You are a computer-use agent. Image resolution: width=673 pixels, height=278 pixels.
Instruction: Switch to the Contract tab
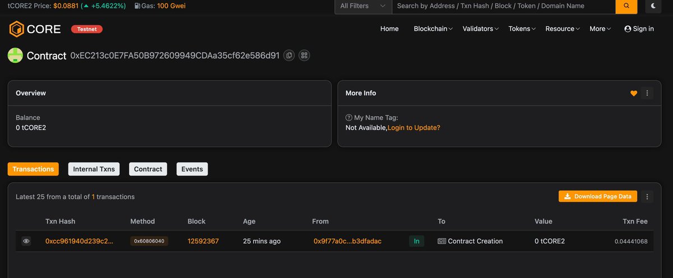pyautogui.click(x=148, y=169)
